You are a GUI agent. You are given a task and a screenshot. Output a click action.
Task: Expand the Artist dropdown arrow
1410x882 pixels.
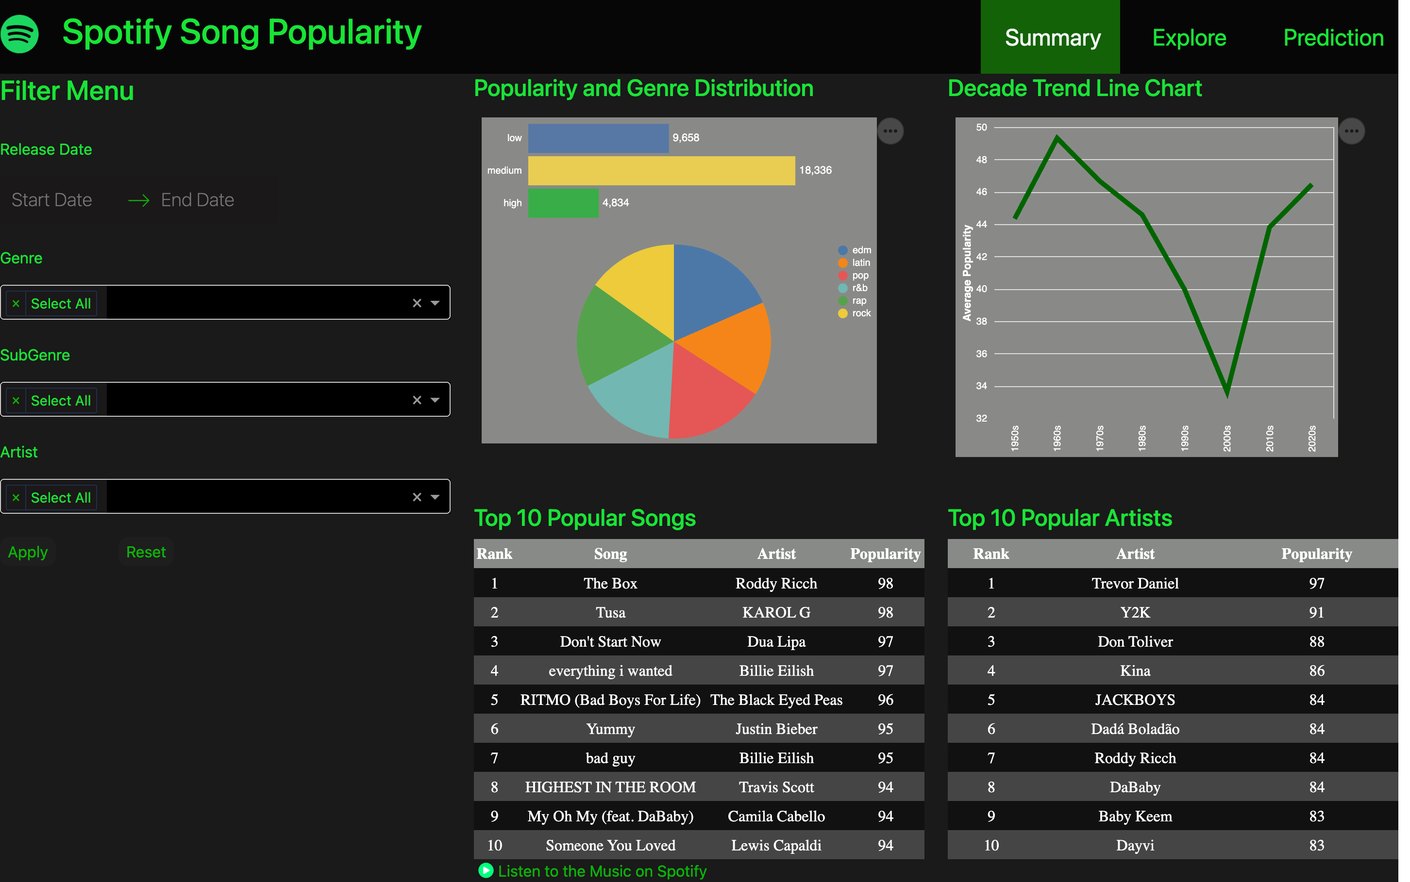coord(435,498)
